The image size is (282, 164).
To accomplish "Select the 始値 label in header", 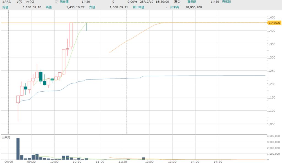I will click(x=5, y=7).
